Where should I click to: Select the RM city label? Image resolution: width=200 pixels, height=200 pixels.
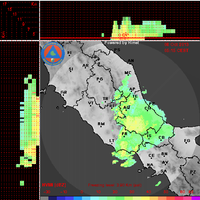pos(101,124)
